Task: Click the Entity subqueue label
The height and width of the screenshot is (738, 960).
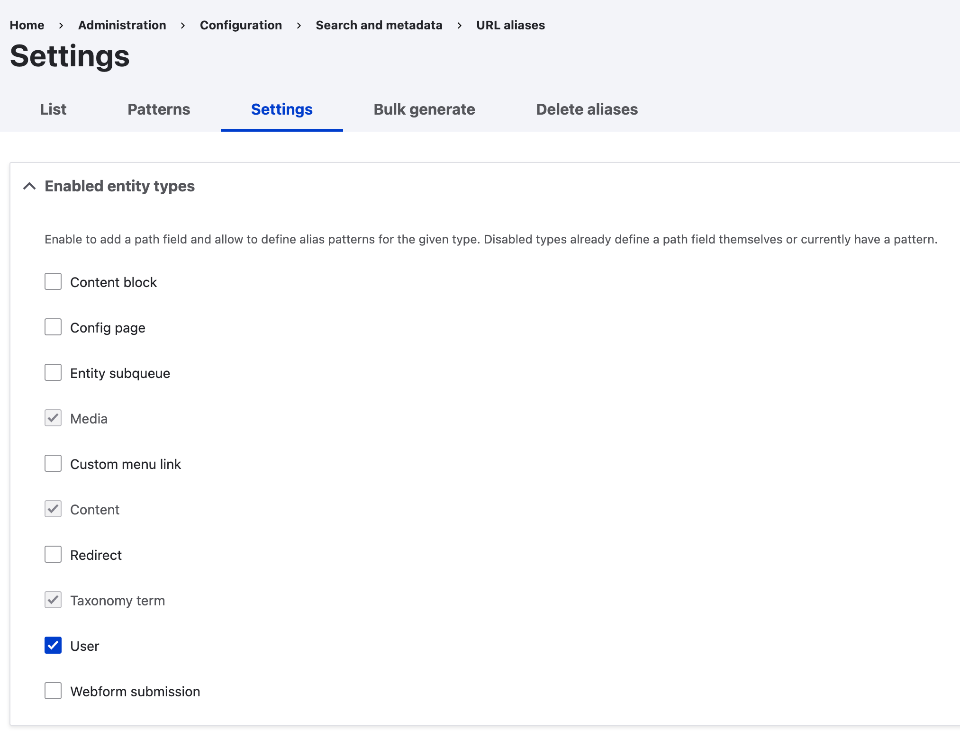Action: (x=120, y=373)
